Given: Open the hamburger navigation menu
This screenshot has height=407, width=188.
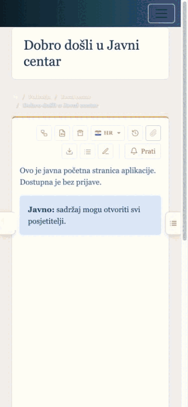Looking at the screenshot, I should (161, 13).
